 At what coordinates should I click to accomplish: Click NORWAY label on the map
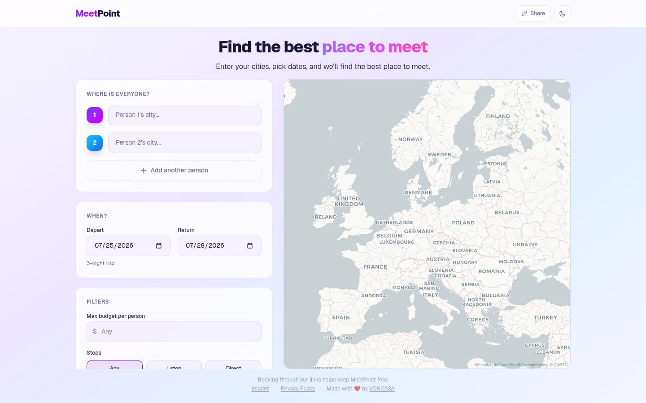pos(410,139)
